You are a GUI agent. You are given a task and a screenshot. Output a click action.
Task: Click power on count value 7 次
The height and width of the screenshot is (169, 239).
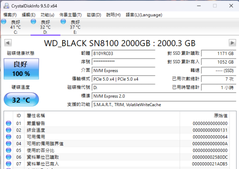point(219,79)
